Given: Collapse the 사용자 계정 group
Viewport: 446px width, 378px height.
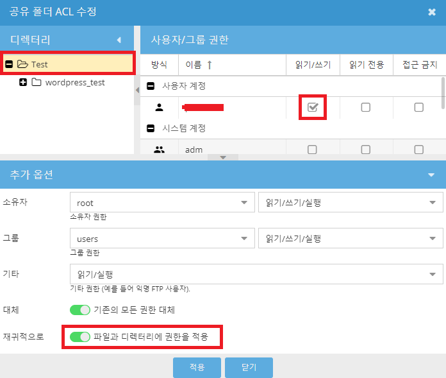Looking at the screenshot, I should point(151,86).
